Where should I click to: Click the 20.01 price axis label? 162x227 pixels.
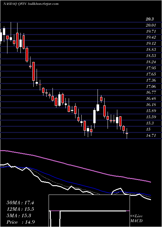(151, 25)
